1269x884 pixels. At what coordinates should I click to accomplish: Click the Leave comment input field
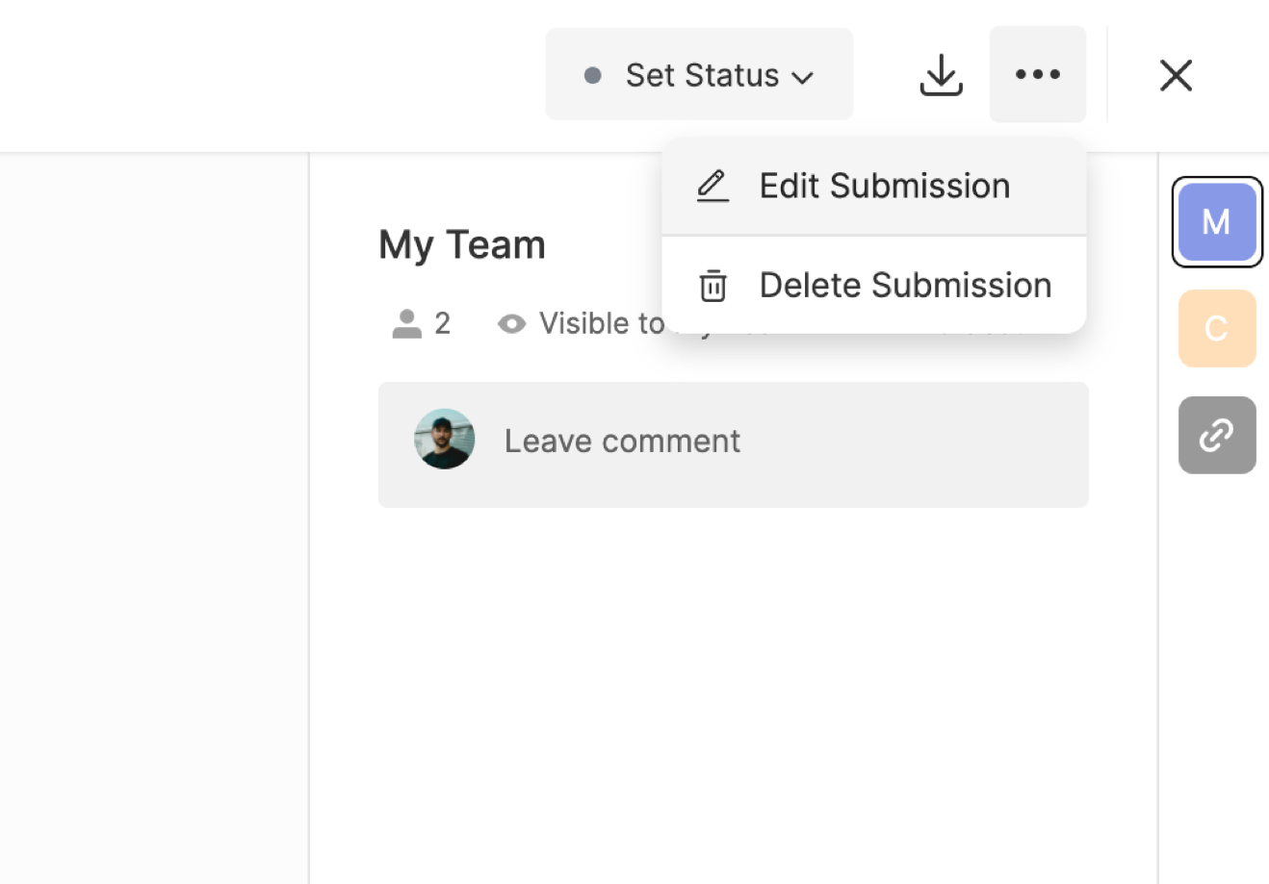tap(770, 442)
